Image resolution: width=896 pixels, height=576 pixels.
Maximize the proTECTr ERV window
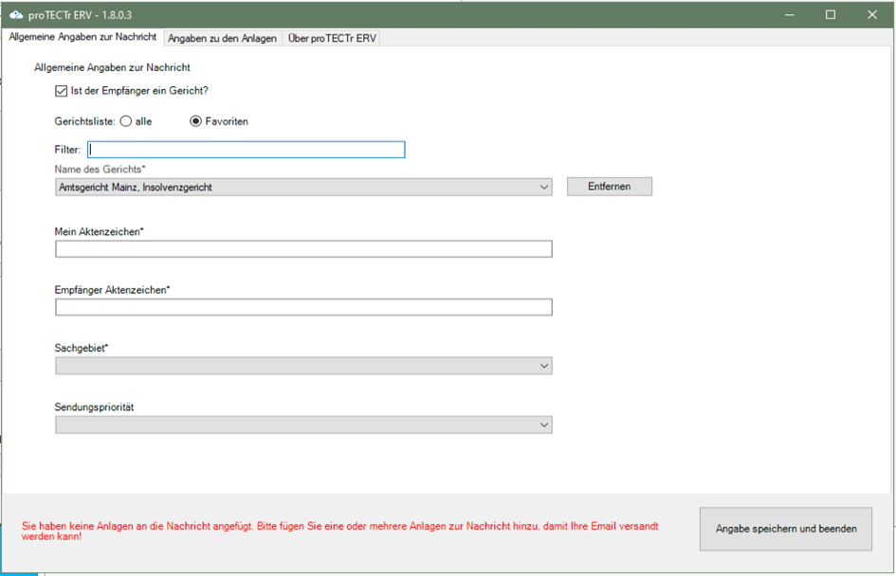coord(831,14)
